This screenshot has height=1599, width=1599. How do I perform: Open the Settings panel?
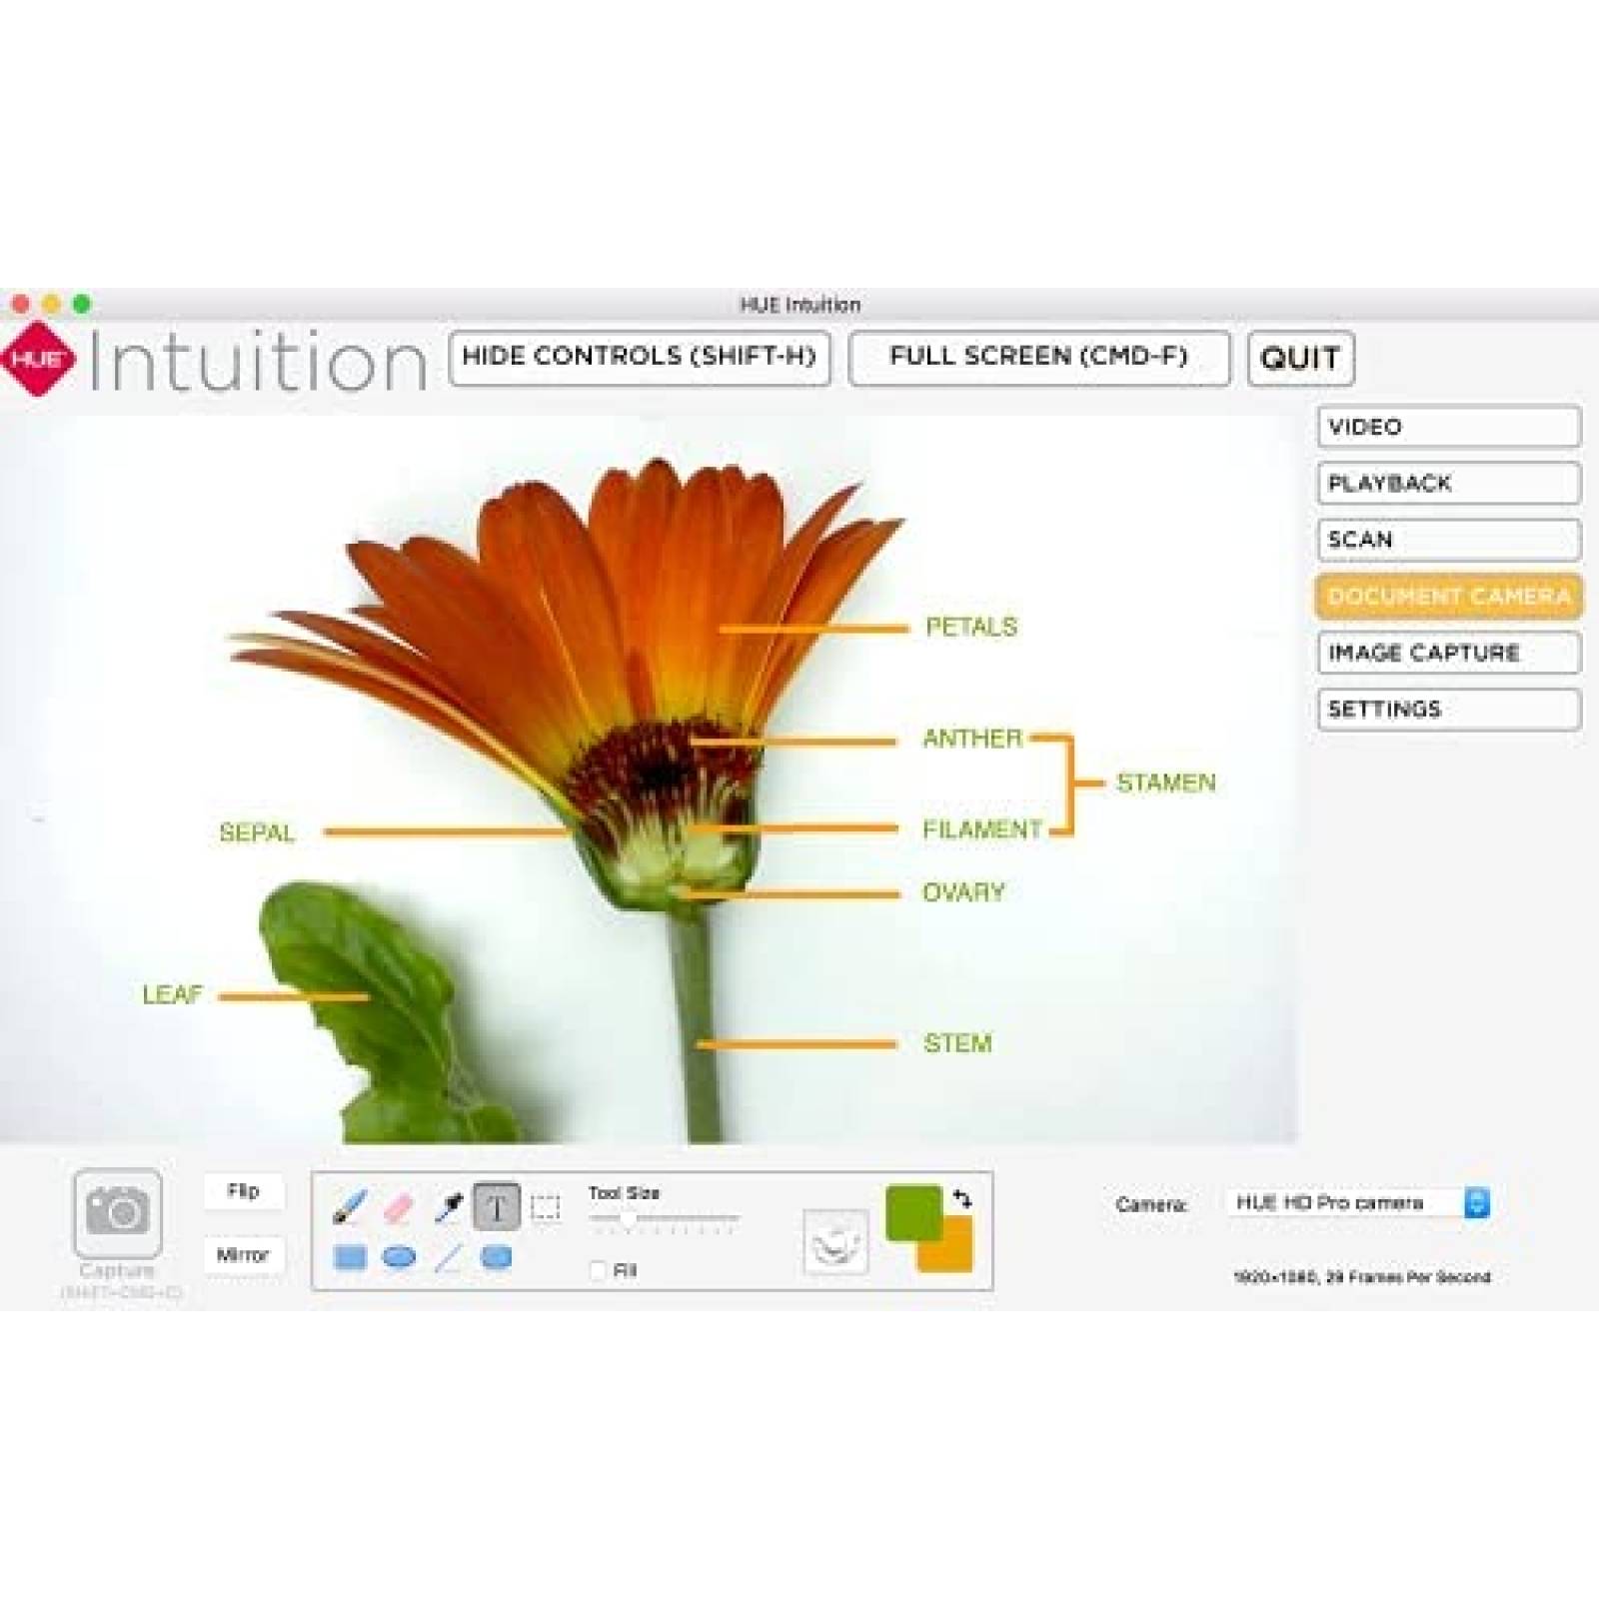[x=1448, y=710]
